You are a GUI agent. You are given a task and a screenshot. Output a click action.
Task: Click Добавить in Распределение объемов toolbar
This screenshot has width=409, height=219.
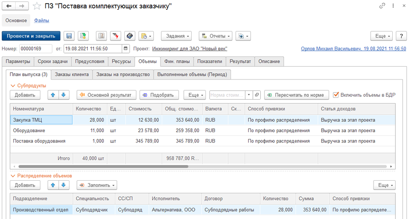25,185
